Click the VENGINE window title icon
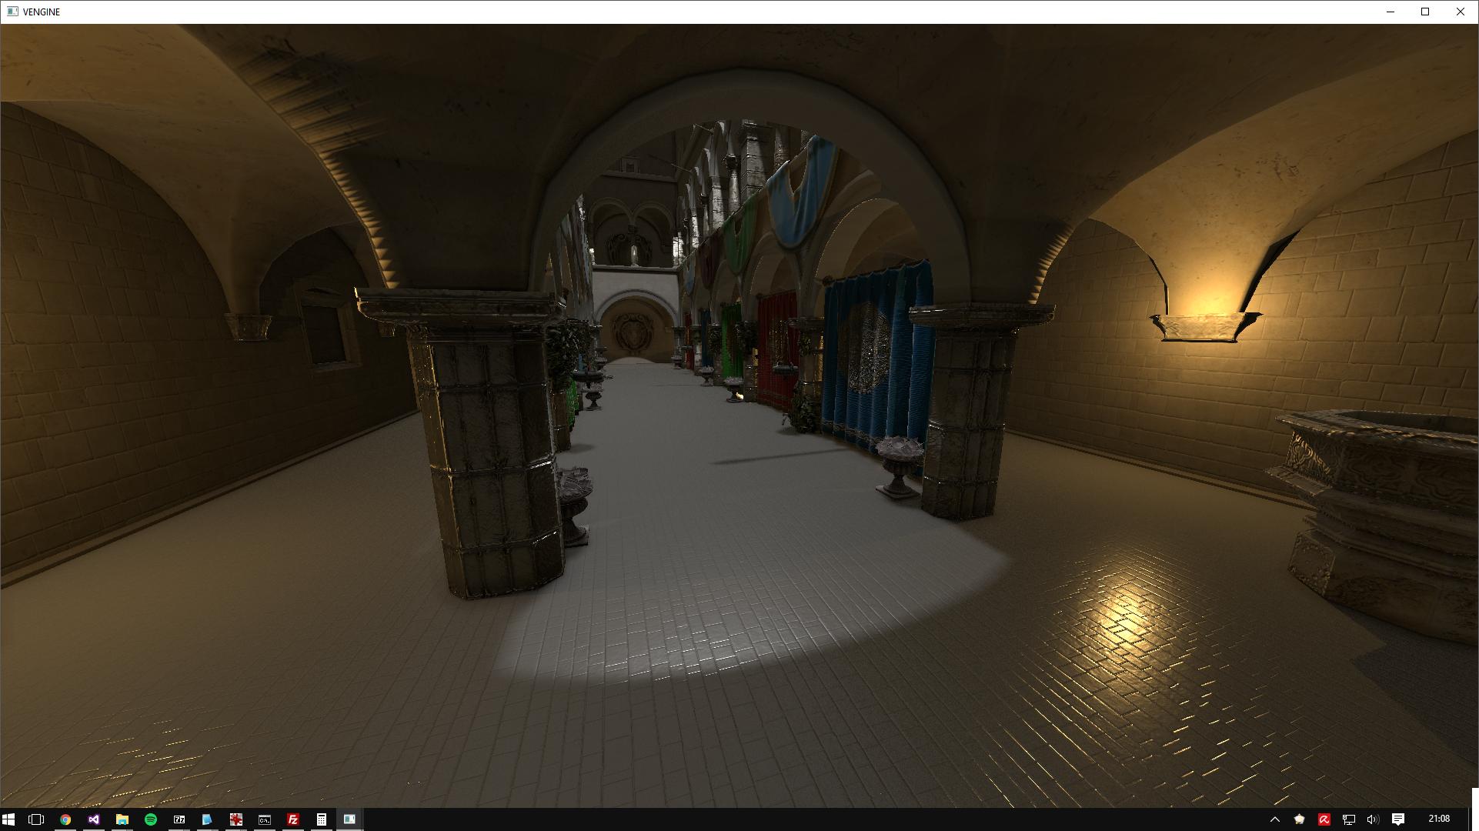The height and width of the screenshot is (831, 1479). pos(12,12)
